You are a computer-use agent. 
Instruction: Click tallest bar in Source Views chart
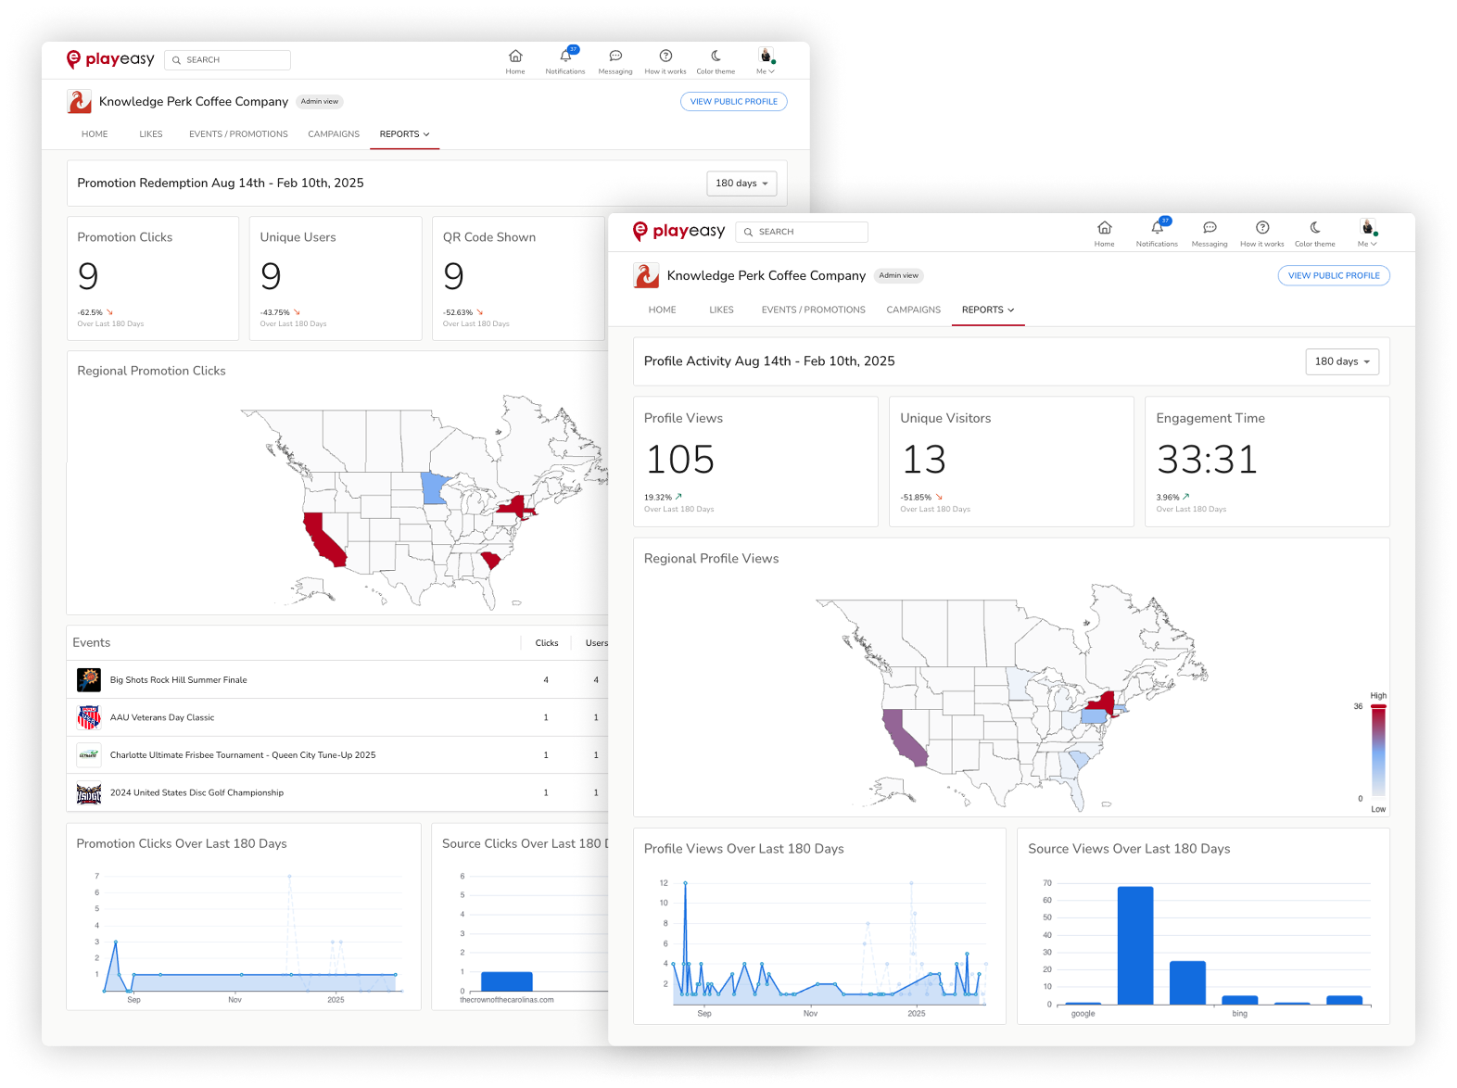pyautogui.click(x=1135, y=945)
